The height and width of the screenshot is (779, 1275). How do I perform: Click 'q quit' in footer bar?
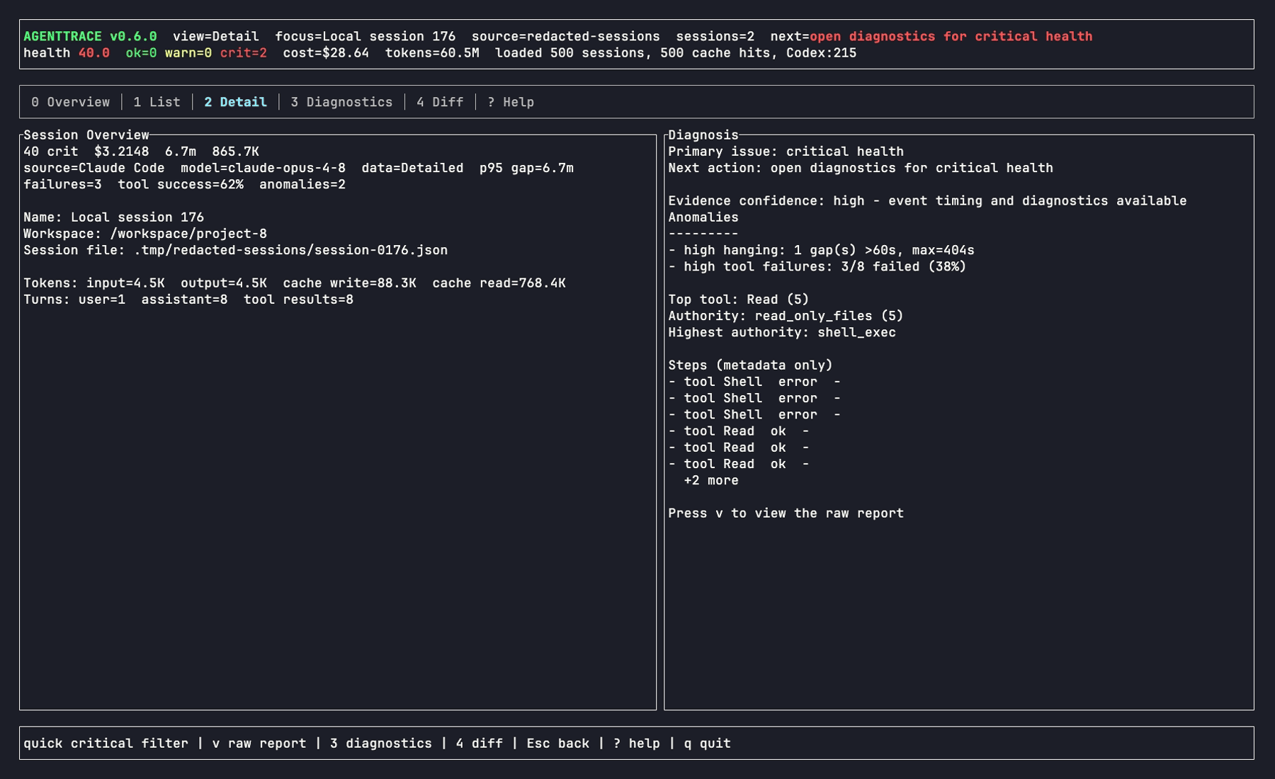708,744
